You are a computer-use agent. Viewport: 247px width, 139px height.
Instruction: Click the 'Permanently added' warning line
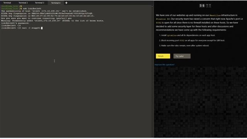click(52, 20)
